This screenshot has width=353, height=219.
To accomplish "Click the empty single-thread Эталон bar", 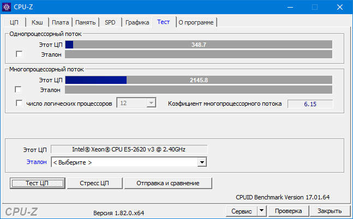I will (199, 54).
